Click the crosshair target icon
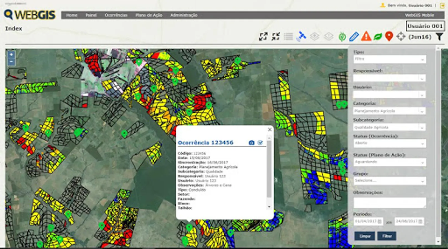 [x=401, y=37]
